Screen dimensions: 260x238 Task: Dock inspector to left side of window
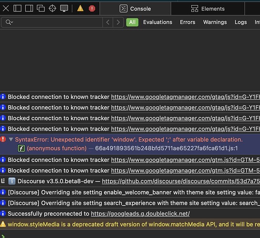(x=17, y=8)
